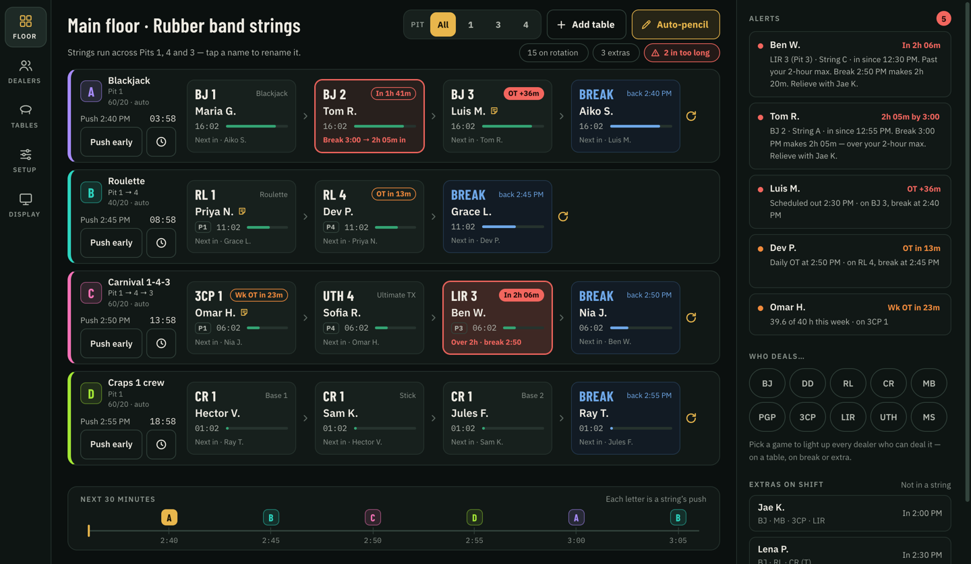Open the Display sidebar section
The width and height of the screenshot is (971, 564).
[25, 205]
